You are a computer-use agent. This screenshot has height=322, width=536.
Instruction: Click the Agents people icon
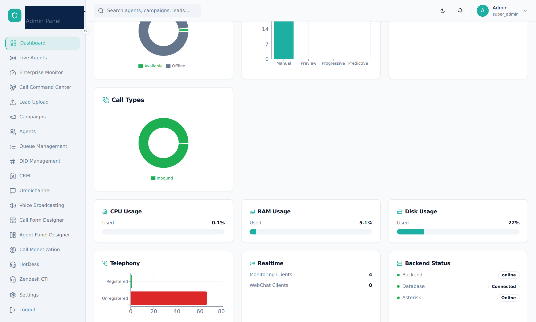tap(13, 132)
